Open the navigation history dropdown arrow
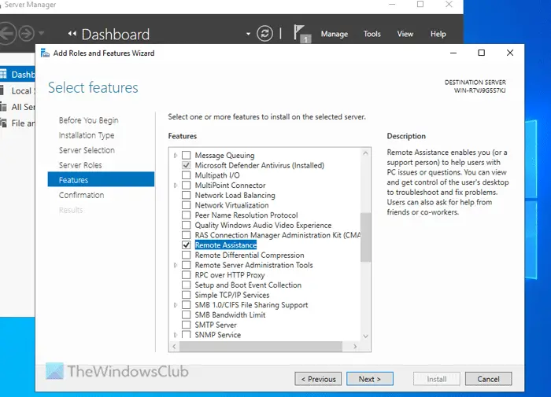Image resolution: width=551 pixels, height=397 pixels. pyautogui.click(x=42, y=33)
